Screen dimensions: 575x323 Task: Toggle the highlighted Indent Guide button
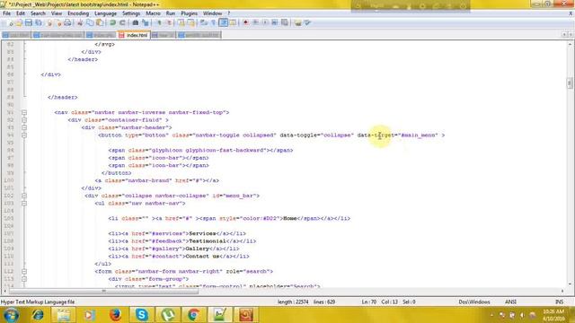point(224,22)
